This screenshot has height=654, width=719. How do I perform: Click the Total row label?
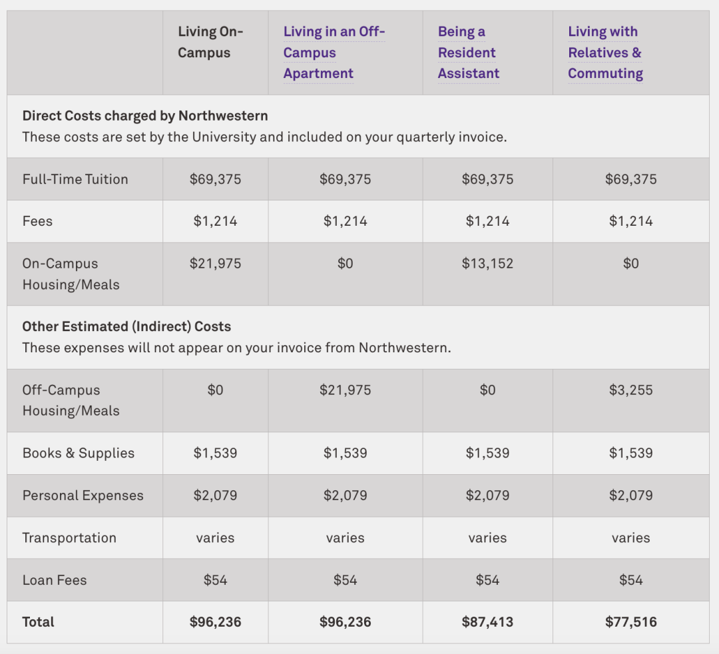point(39,622)
